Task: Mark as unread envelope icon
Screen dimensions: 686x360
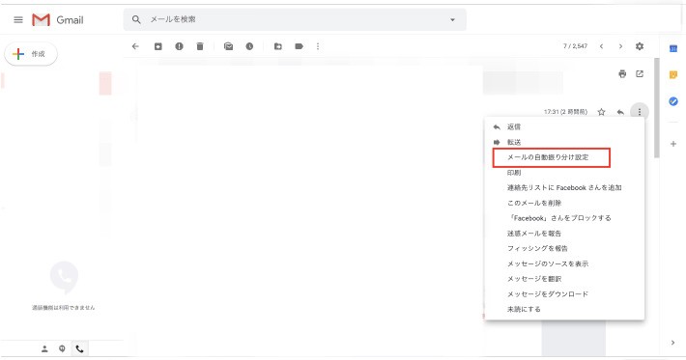Action: point(228,46)
